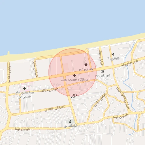Select the خیابان آزادی street label
The image size is (145, 145).
pyautogui.click(x=100, y=100)
